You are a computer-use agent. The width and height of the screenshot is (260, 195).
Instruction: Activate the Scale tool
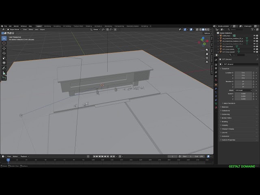click(x=4, y=58)
